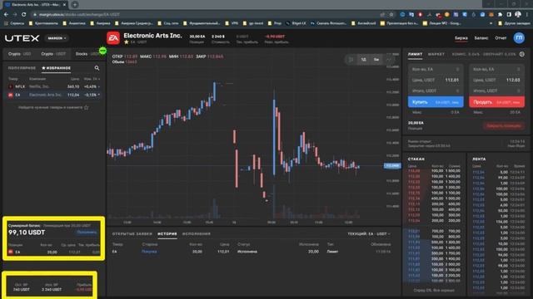Open the Chrome menu three dots
This screenshot has width=533, height=299.
(527, 15)
